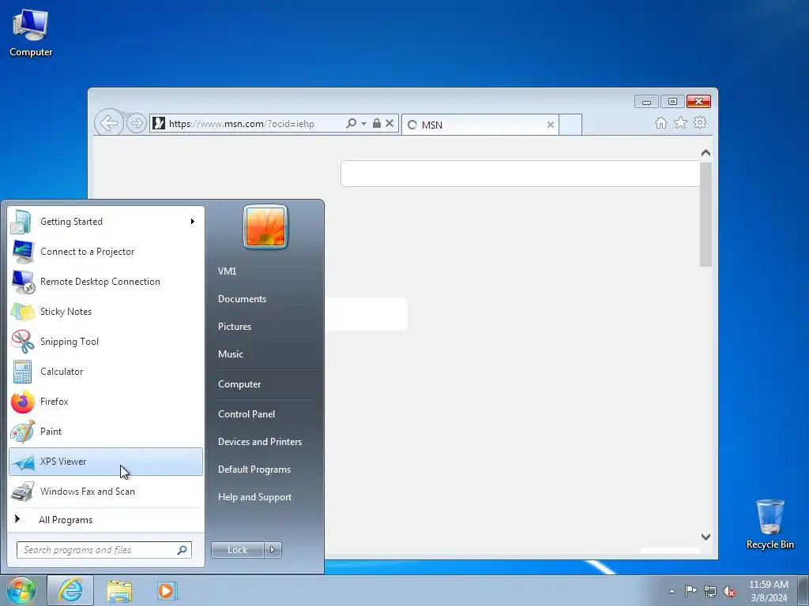
Task: Open Pictures from Start menu
Action: click(x=235, y=327)
